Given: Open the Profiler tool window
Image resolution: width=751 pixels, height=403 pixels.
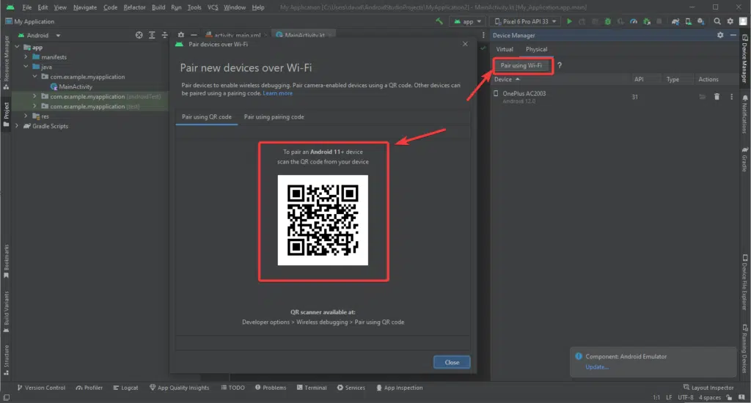Looking at the screenshot, I should [x=89, y=388].
